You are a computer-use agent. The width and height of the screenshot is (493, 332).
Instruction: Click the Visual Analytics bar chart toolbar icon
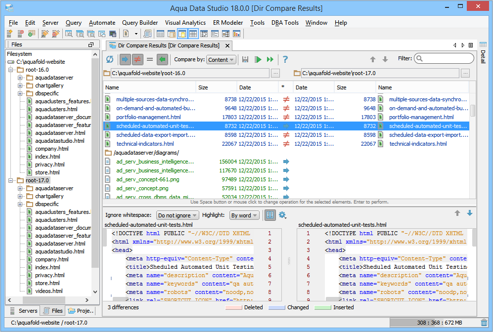[236, 34]
